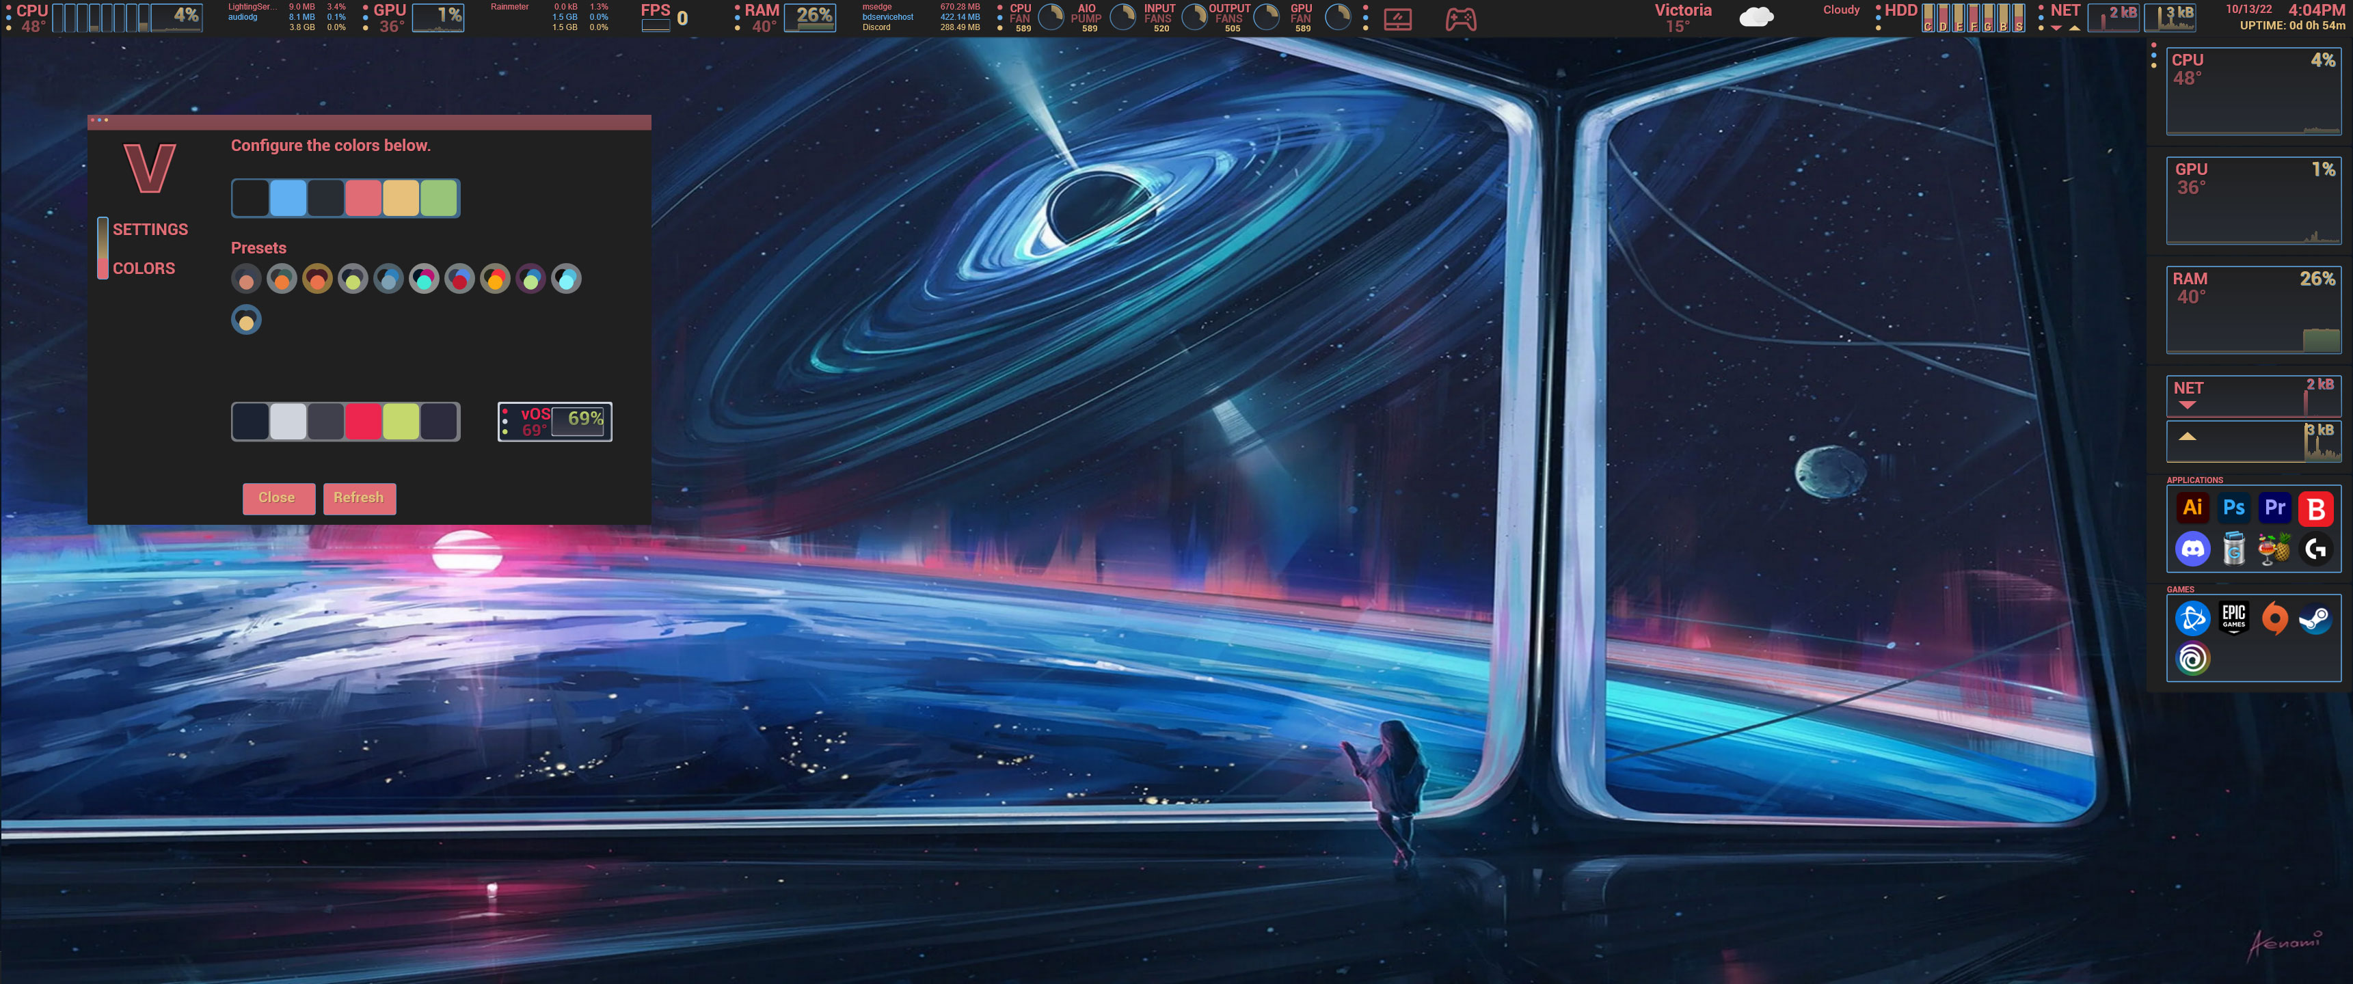
Task: Launch Adobe Illustrator from Applications panel
Action: (2192, 508)
